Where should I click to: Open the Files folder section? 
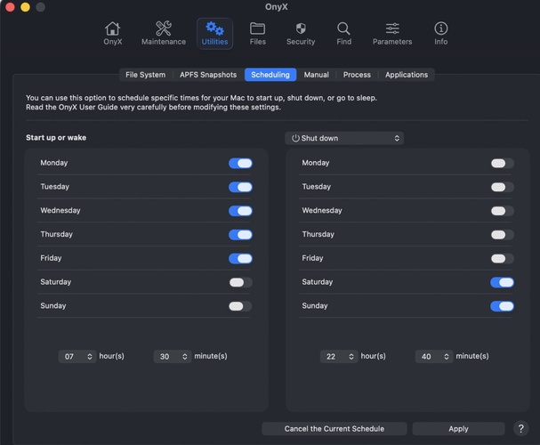coord(258,33)
